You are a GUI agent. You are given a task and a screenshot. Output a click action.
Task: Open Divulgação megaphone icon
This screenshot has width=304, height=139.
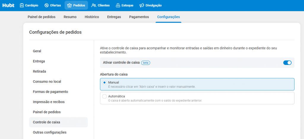(x=142, y=5)
